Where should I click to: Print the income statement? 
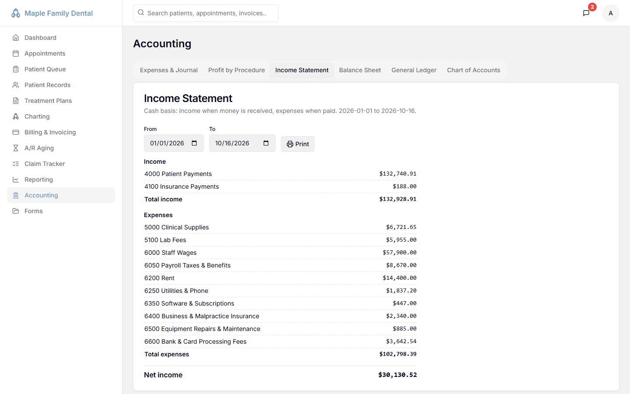coord(297,144)
